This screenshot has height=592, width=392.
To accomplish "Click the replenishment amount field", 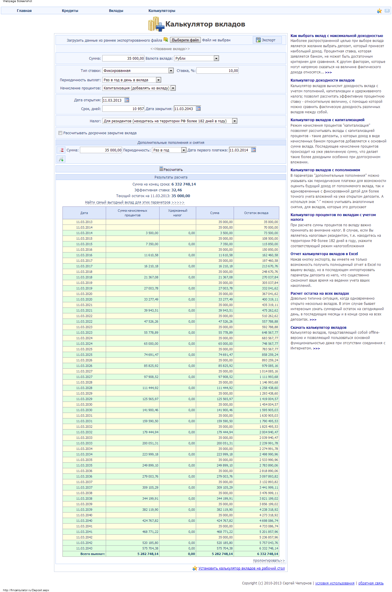I will (x=101, y=150).
